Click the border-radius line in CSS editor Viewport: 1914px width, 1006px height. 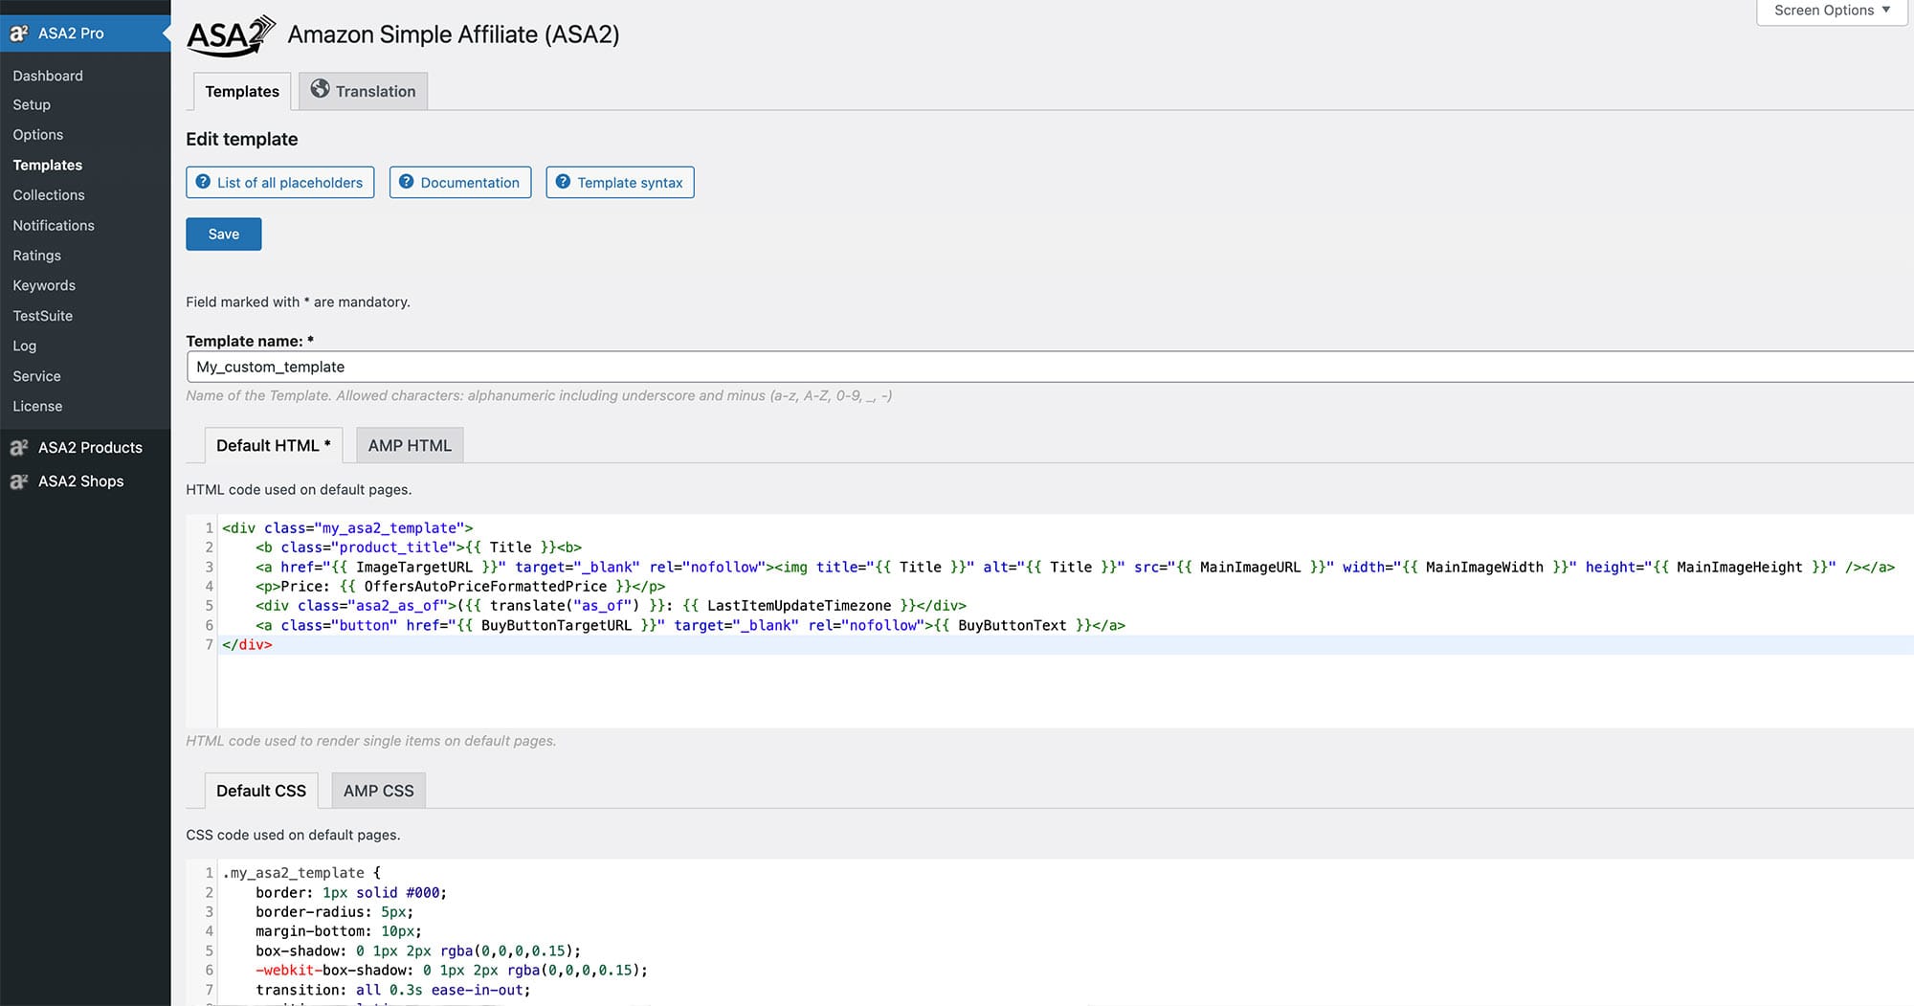335,912
